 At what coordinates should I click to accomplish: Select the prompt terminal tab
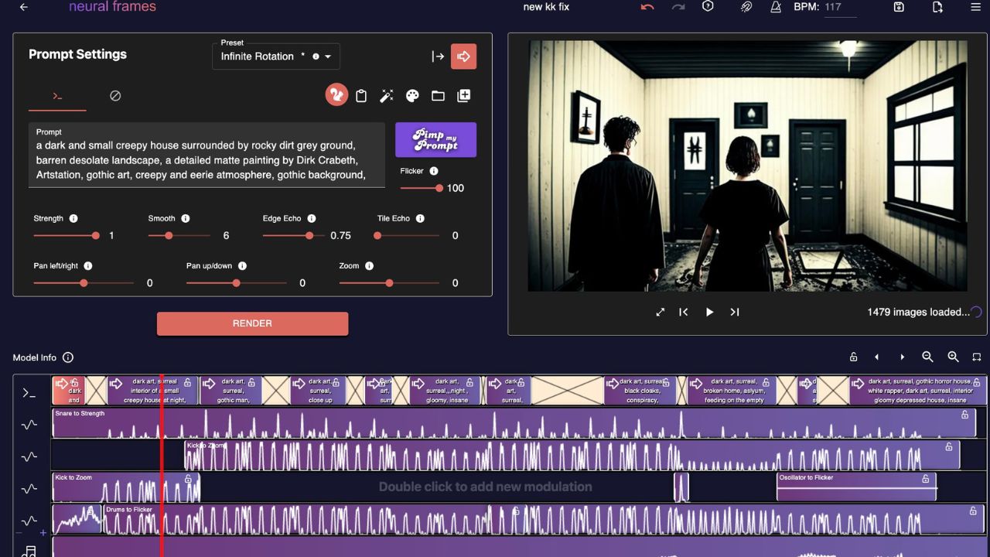click(57, 96)
